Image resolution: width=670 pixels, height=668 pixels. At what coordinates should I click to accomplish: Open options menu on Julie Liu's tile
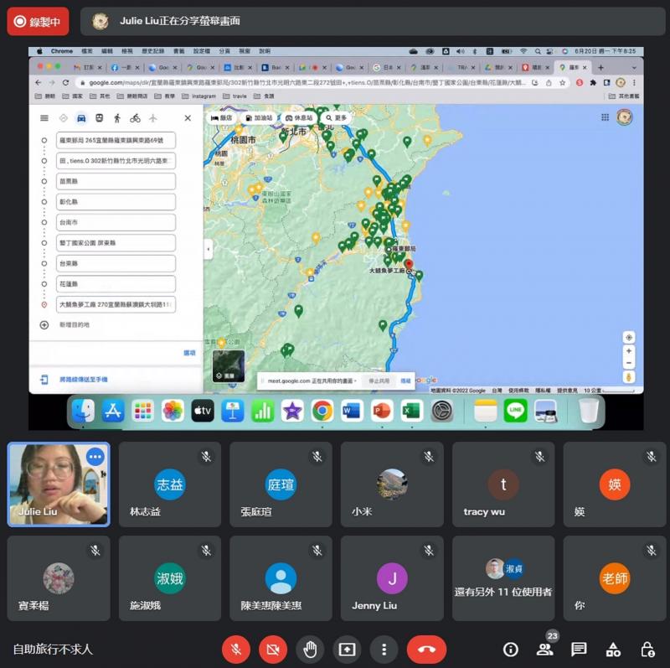[x=95, y=457]
